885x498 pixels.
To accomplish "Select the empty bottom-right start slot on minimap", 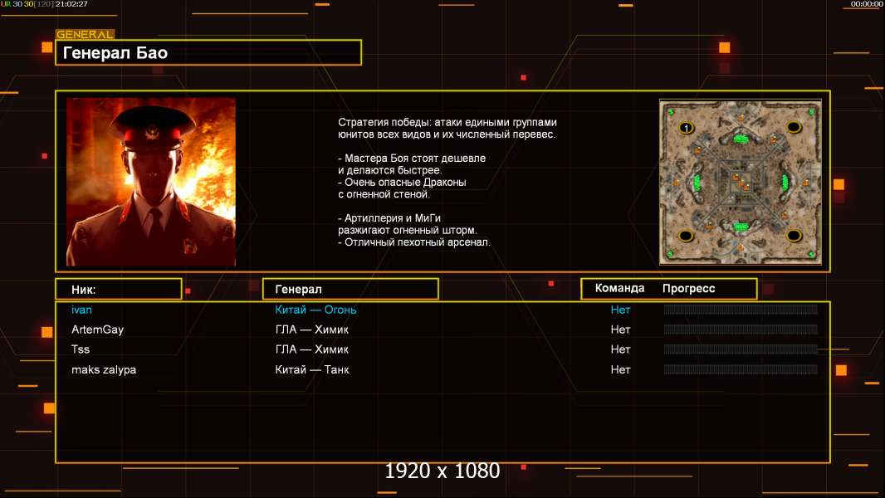I will tap(795, 236).
